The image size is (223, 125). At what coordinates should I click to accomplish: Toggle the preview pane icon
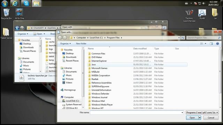[212, 43]
